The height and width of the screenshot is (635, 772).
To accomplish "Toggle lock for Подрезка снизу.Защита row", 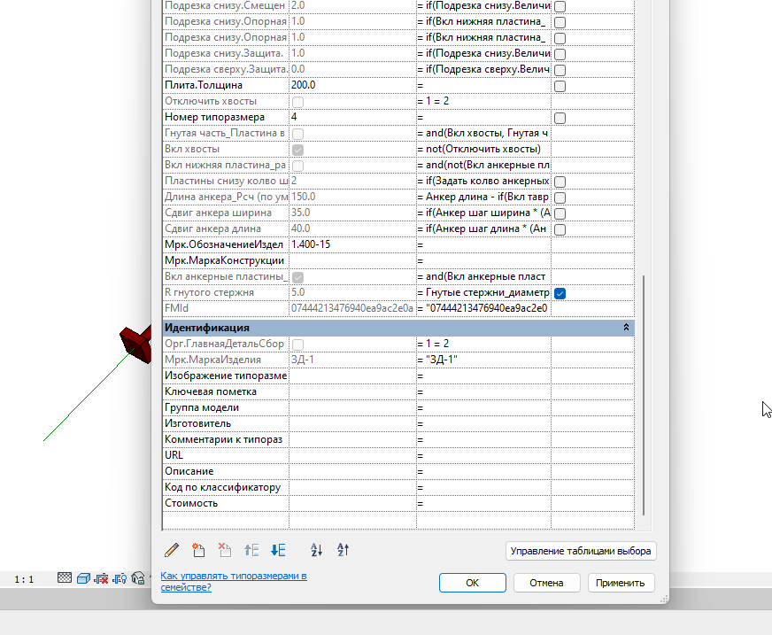I will click(560, 54).
